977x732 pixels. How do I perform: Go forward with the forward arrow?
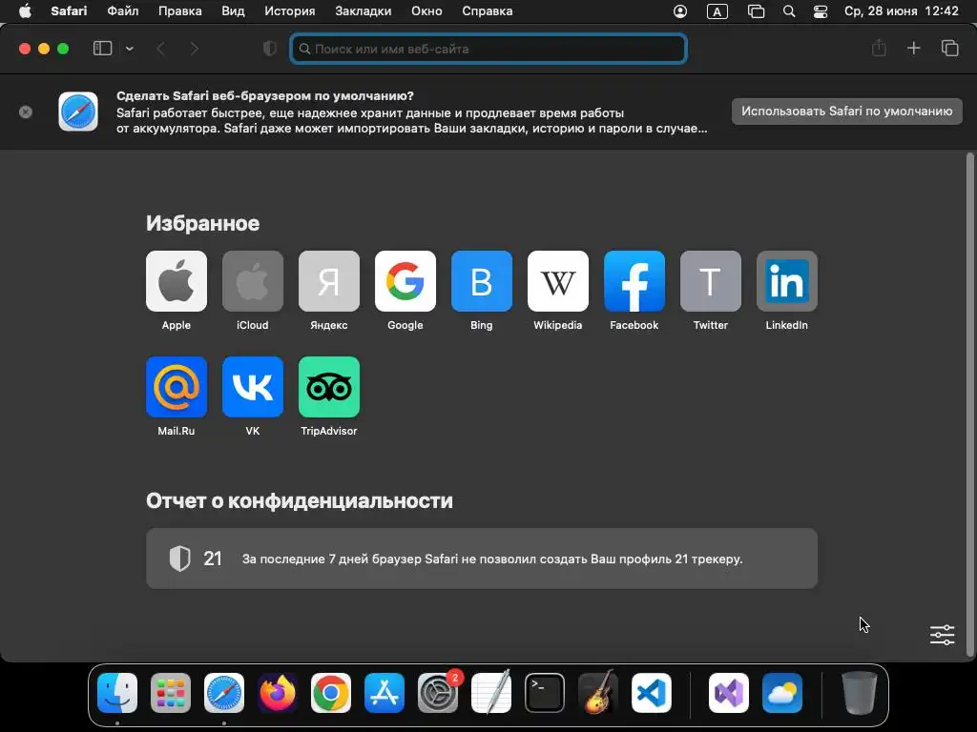(x=194, y=49)
